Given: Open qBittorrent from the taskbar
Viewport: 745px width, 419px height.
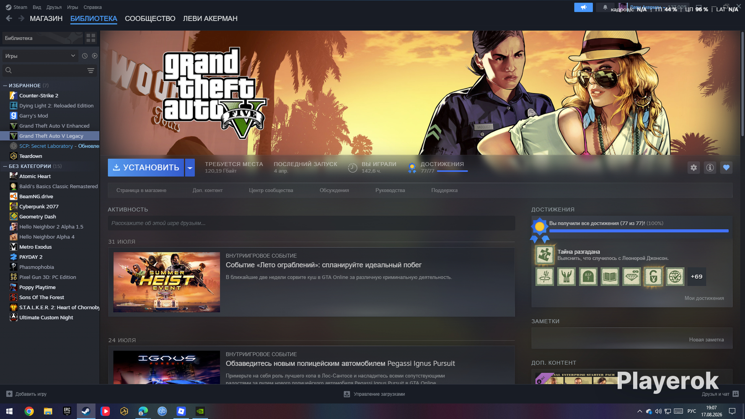Looking at the screenshot, I should (162, 411).
